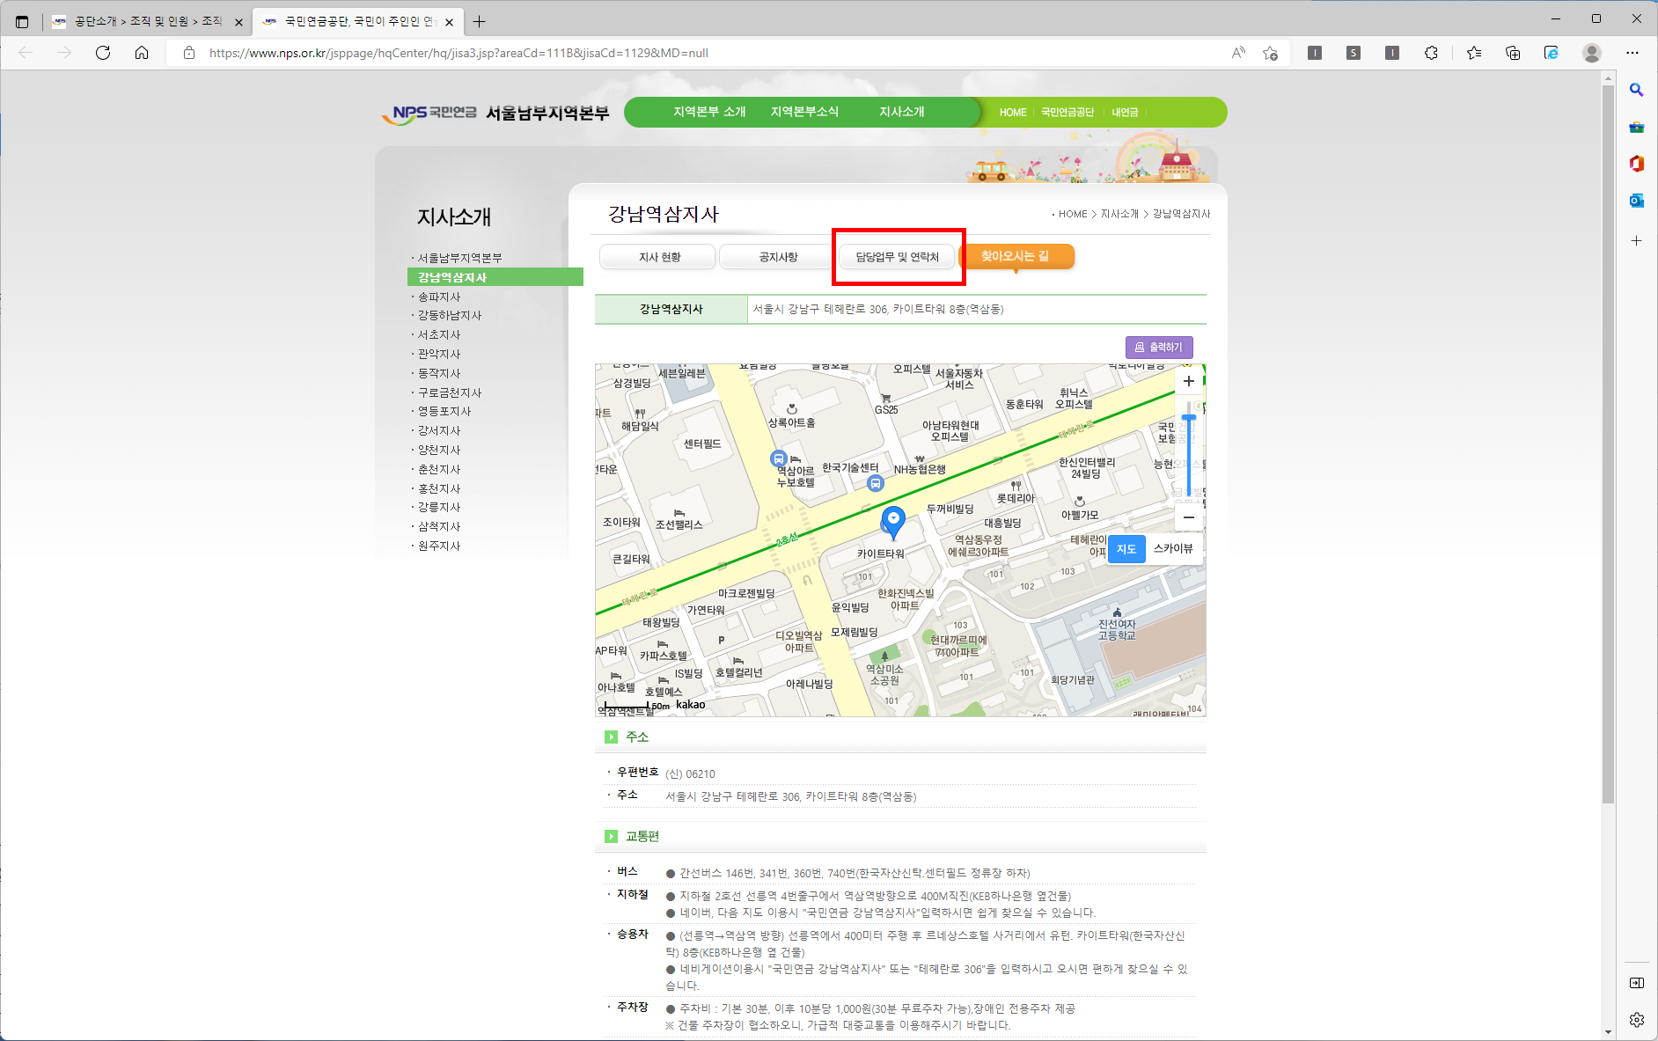
Task: Open 송파지사 branch page
Action: (439, 297)
